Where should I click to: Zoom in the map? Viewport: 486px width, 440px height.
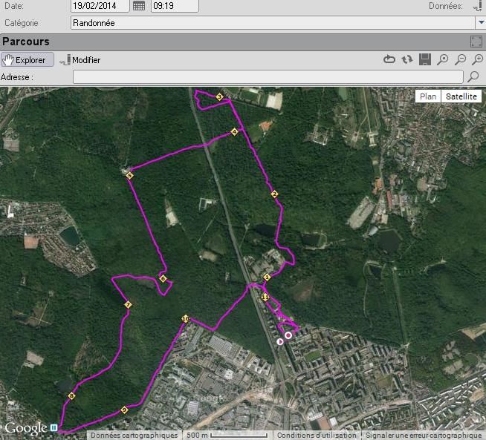pyautogui.click(x=478, y=60)
